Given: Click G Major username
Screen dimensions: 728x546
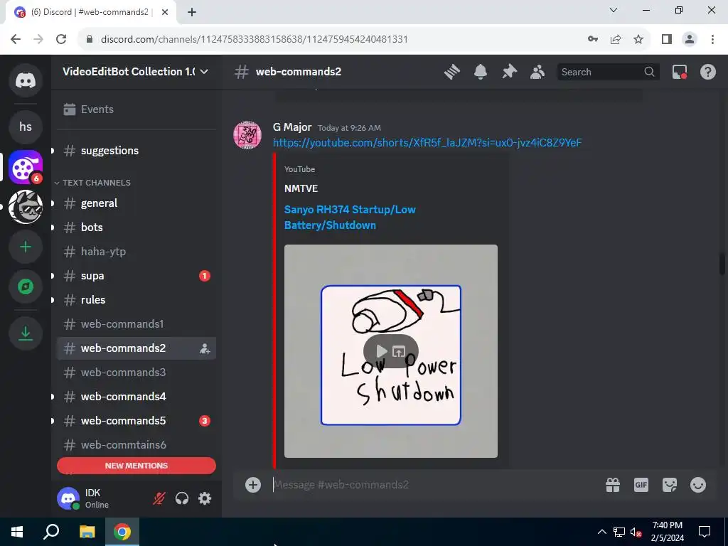Looking at the screenshot, I should [x=292, y=127].
